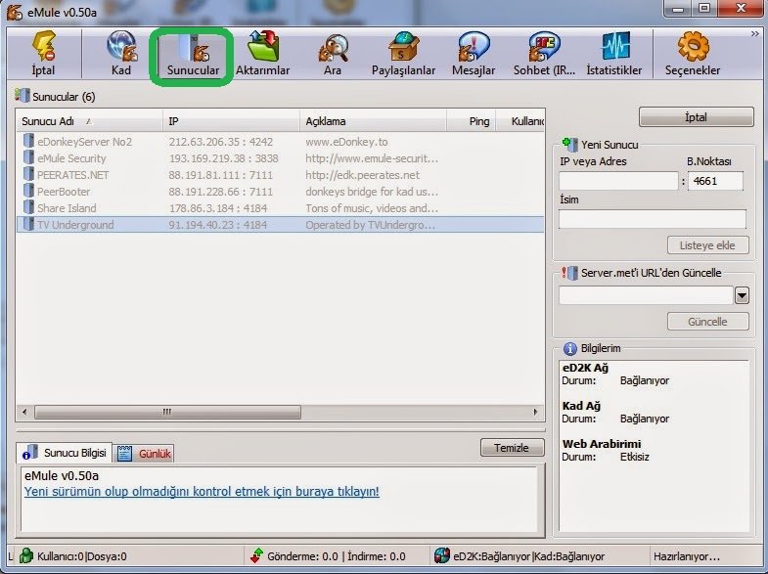Click the eD2K Ağ status heading
Image resolution: width=768 pixels, height=574 pixels.
coord(585,368)
